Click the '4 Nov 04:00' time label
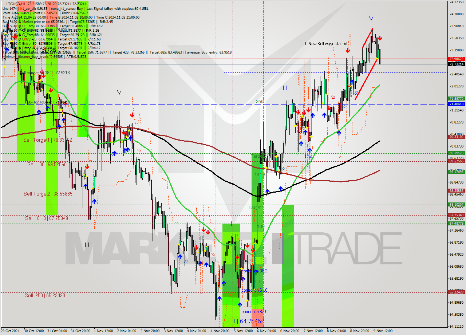 [x=197, y=331]
